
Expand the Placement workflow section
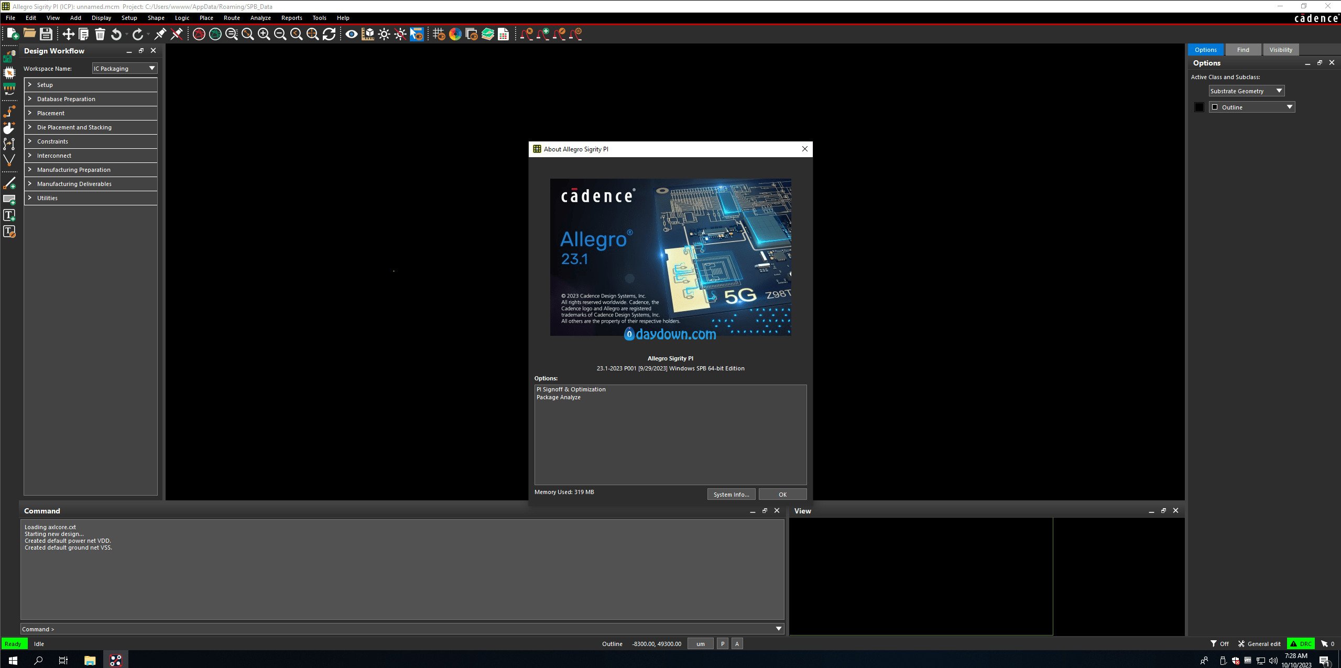(x=91, y=113)
